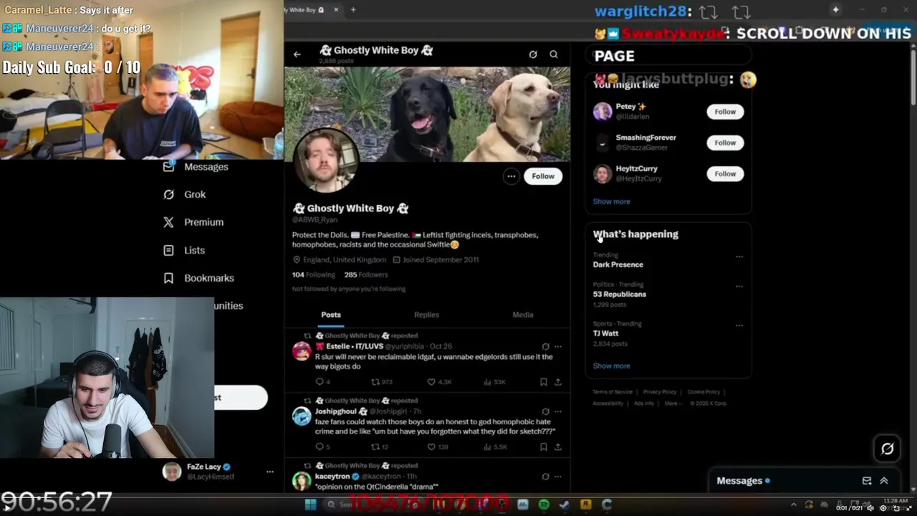
Task: Follow HeyItzCurry account
Action: [x=725, y=173]
